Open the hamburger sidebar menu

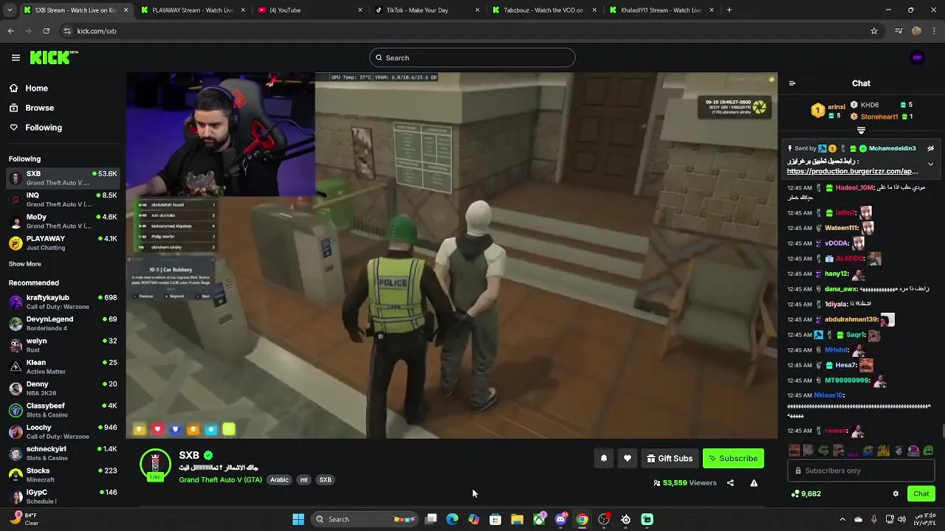tap(16, 58)
